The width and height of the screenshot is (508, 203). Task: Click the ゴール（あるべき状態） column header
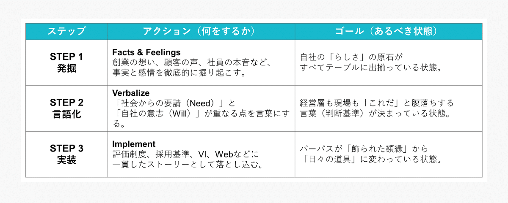click(x=388, y=31)
